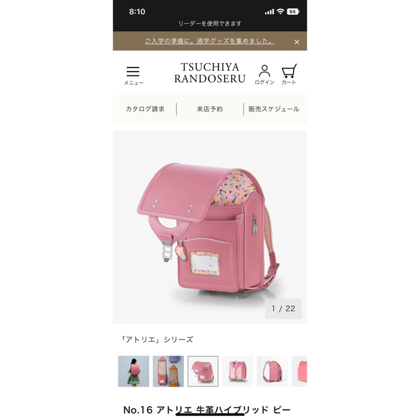Dismiss the brown announcement banner

(x=297, y=42)
